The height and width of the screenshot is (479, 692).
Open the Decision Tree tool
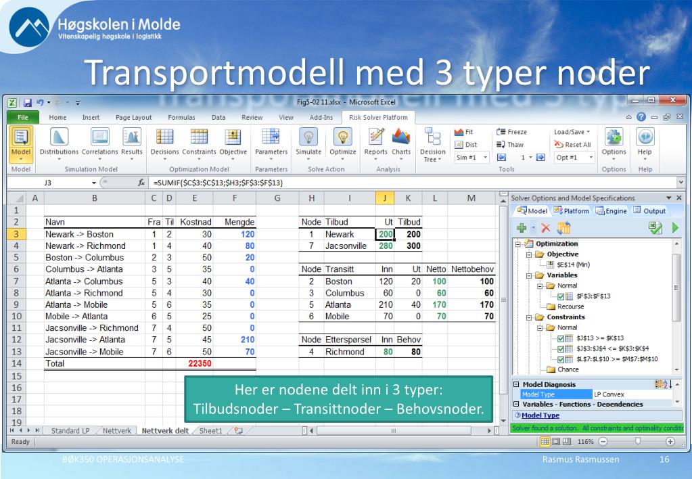pos(432,144)
